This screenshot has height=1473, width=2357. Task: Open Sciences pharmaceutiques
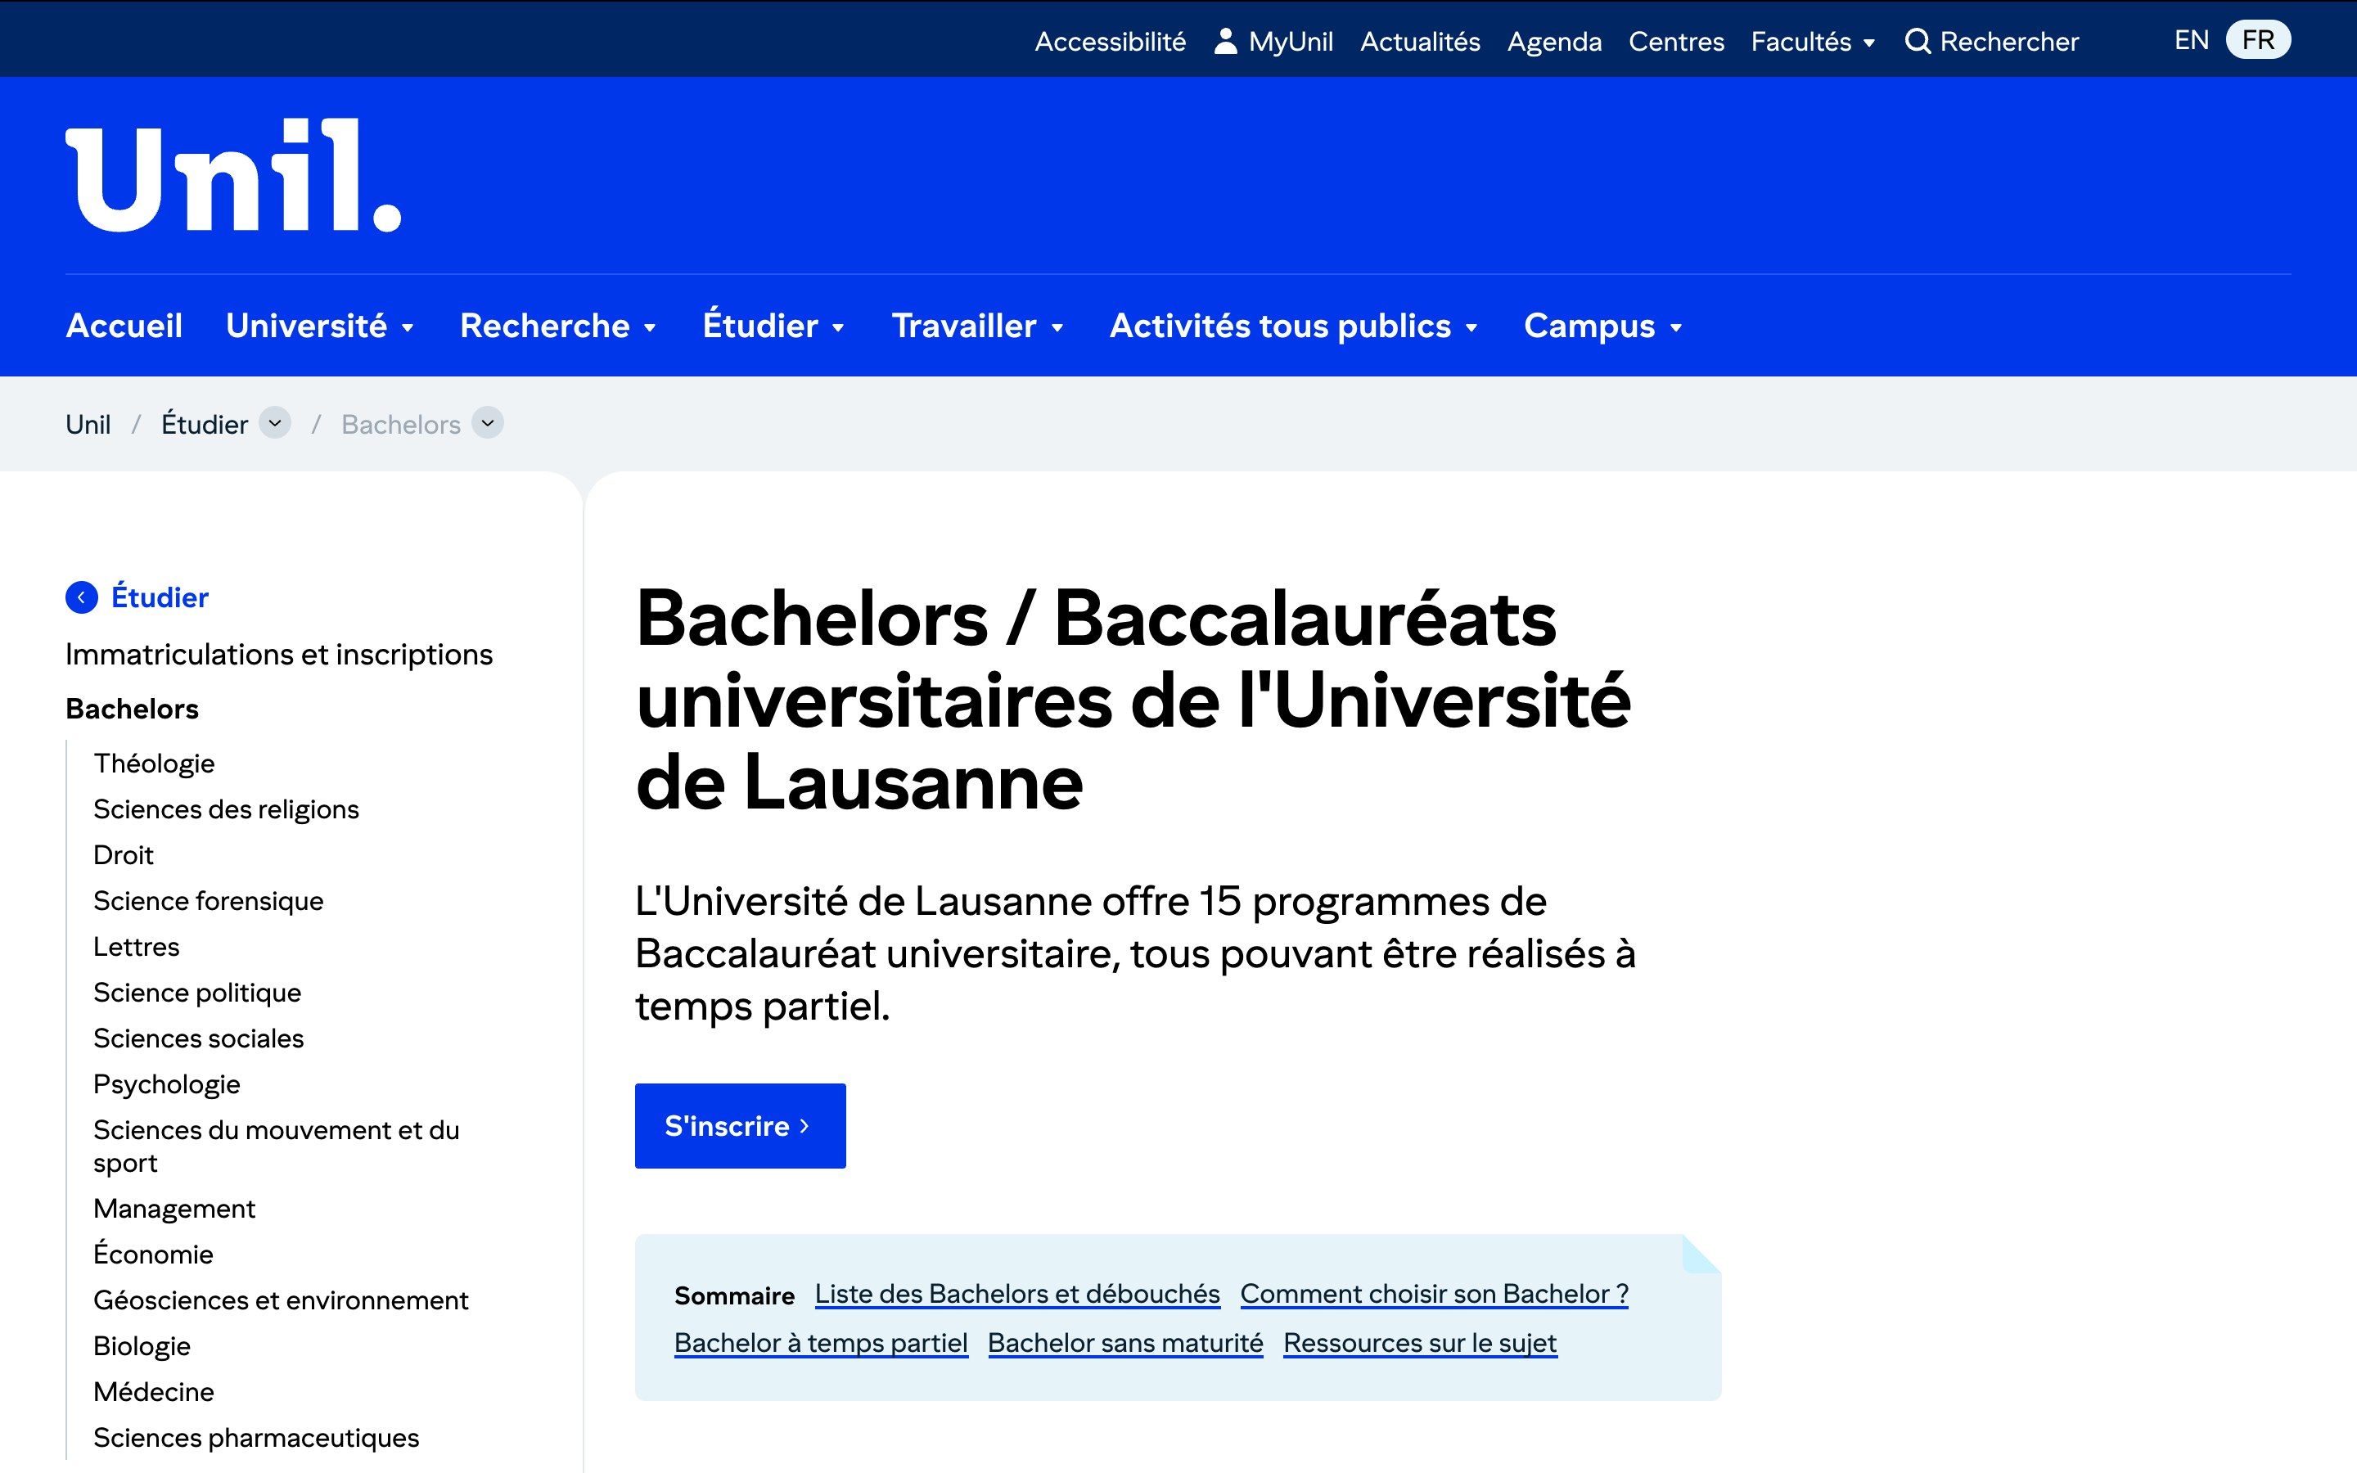click(256, 1437)
